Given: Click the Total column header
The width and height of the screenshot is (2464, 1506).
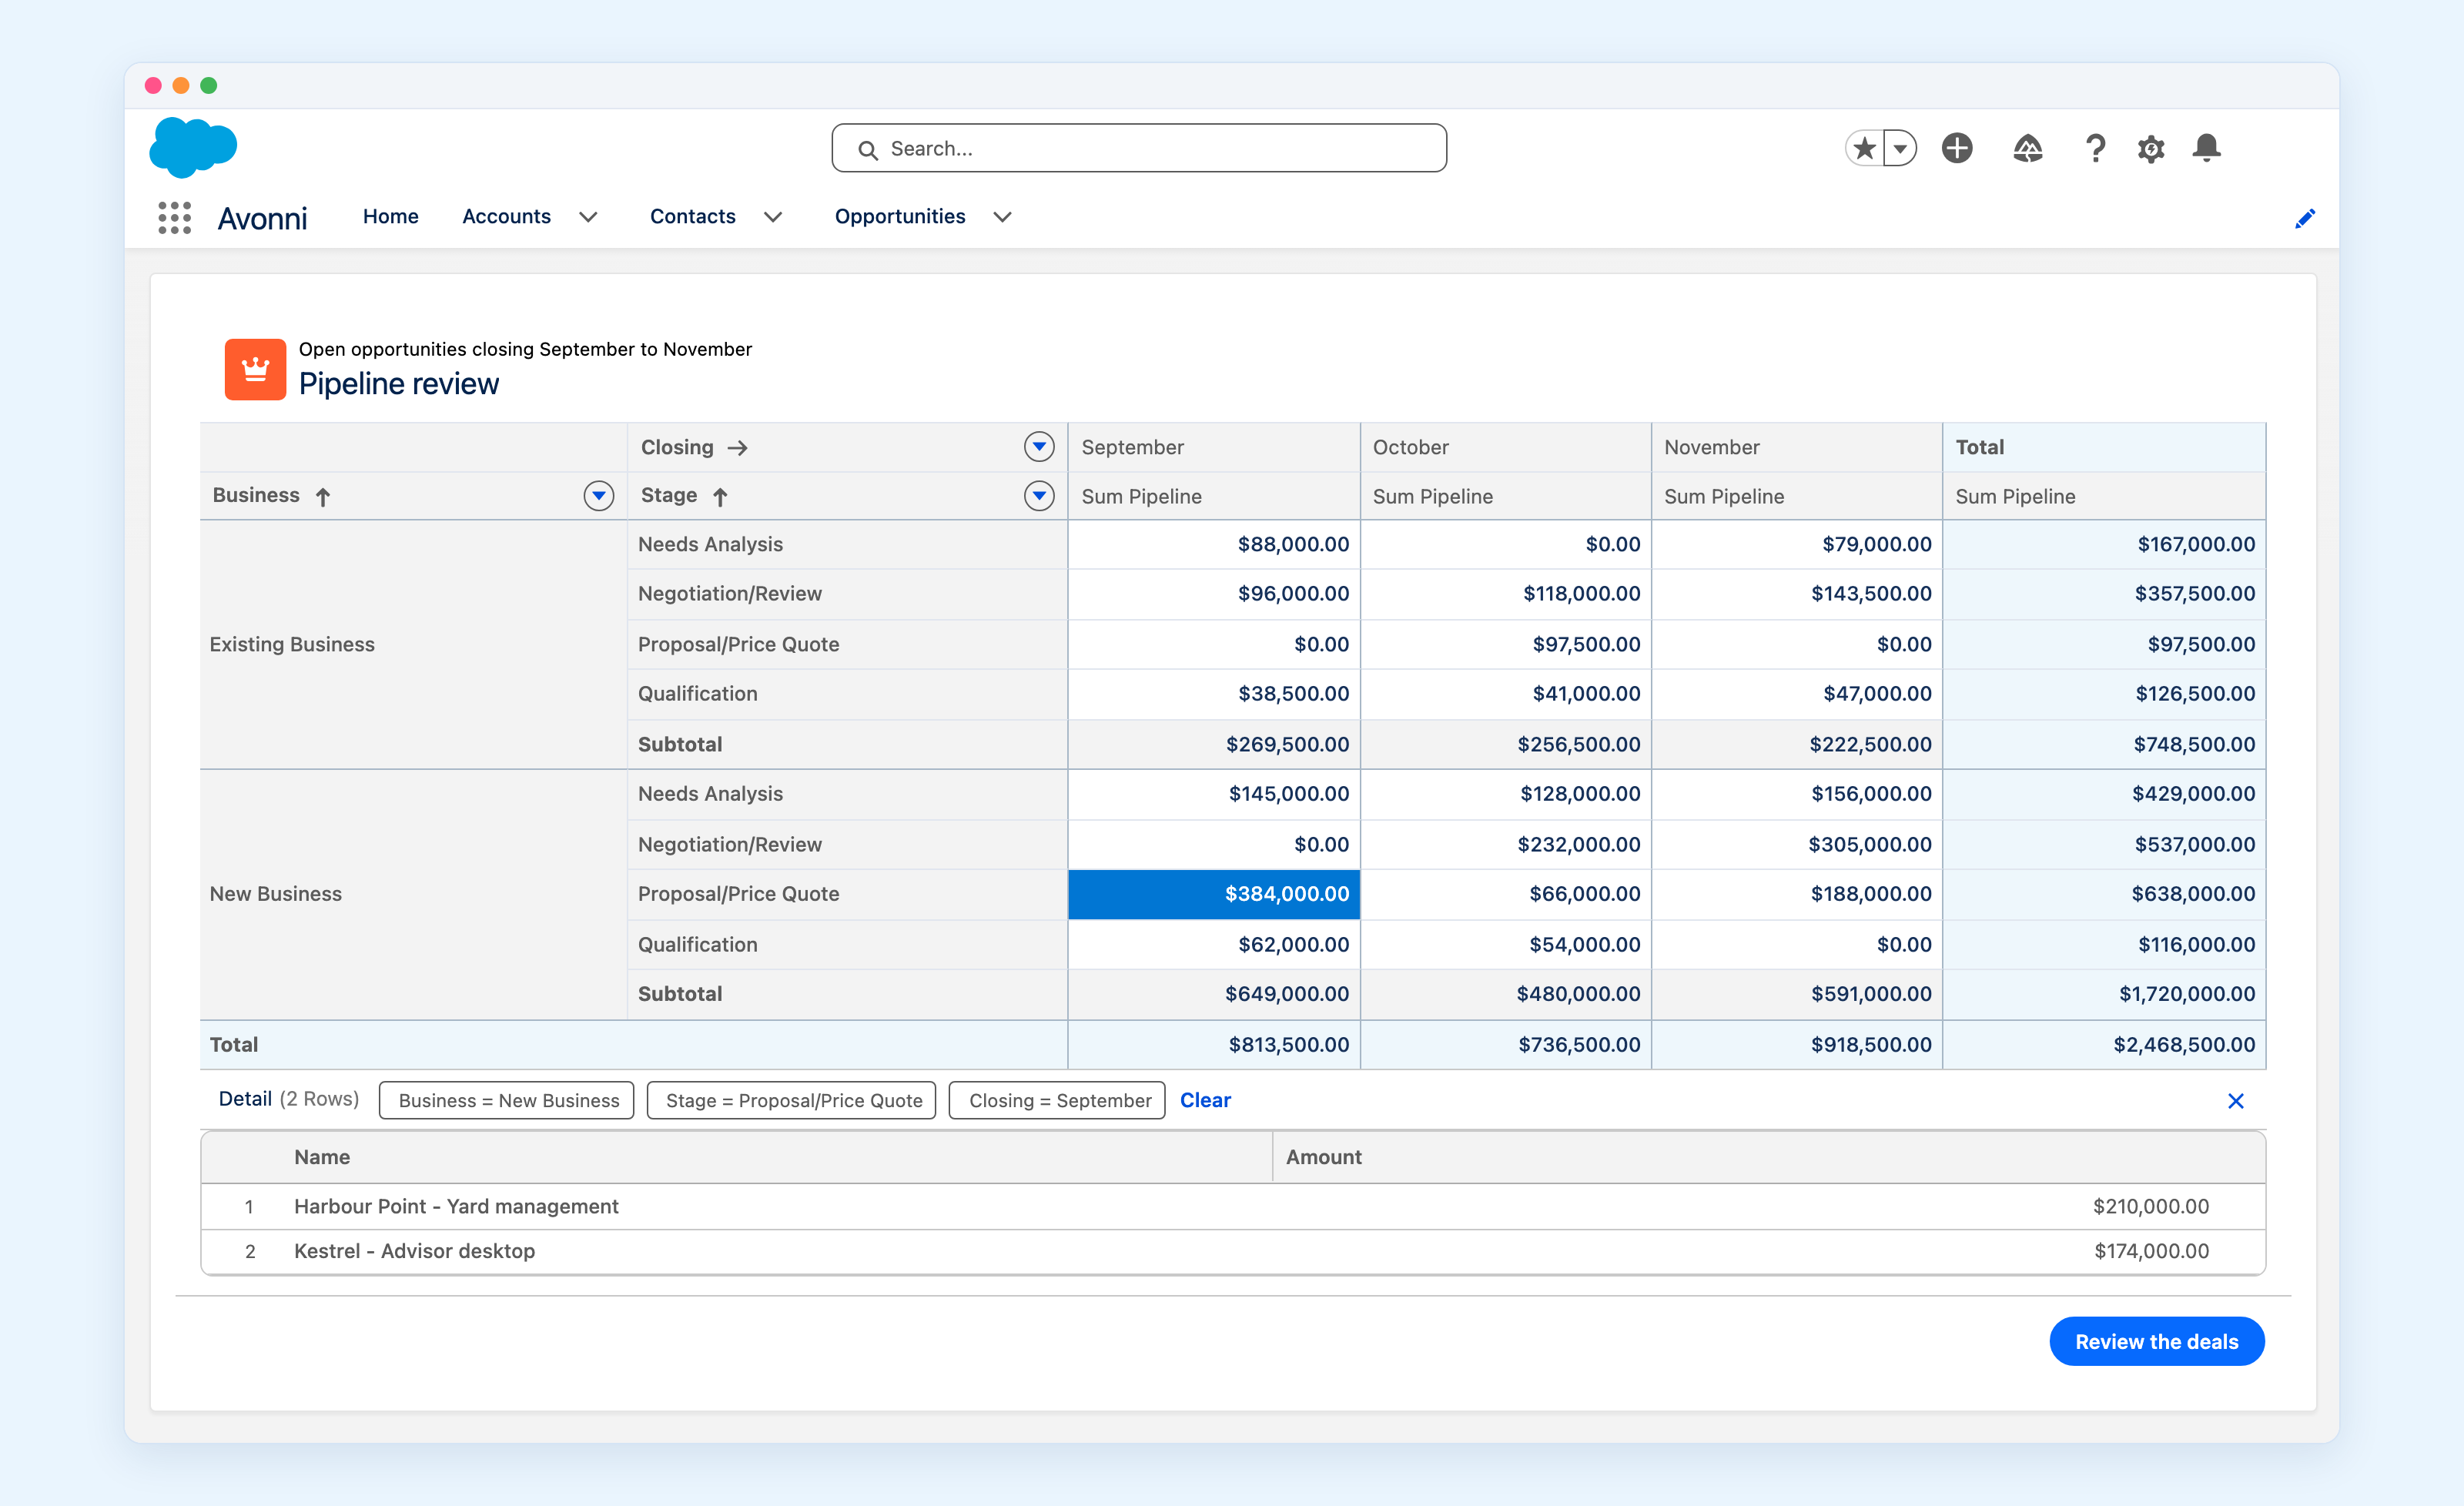Looking at the screenshot, I should (x=2104, y=447).
